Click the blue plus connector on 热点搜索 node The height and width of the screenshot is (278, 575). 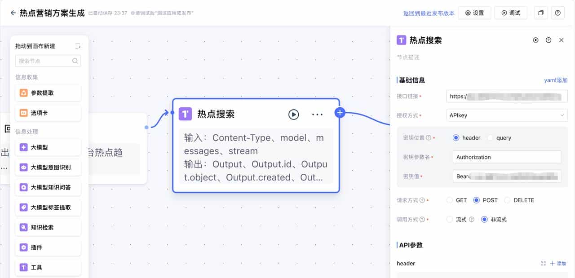tap(340, 112)
